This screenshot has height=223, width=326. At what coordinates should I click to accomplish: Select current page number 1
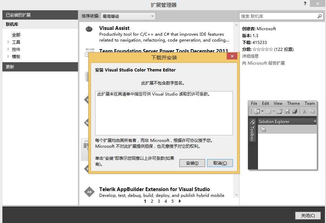click(145, 201)
